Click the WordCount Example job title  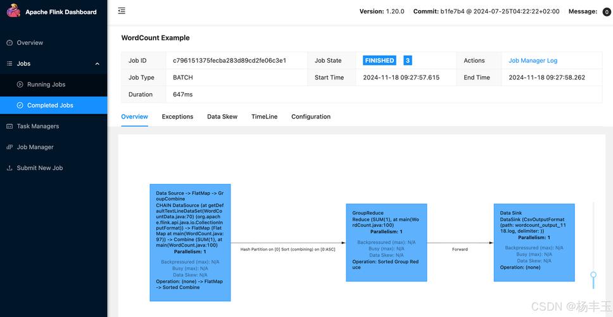coord(155,38)
